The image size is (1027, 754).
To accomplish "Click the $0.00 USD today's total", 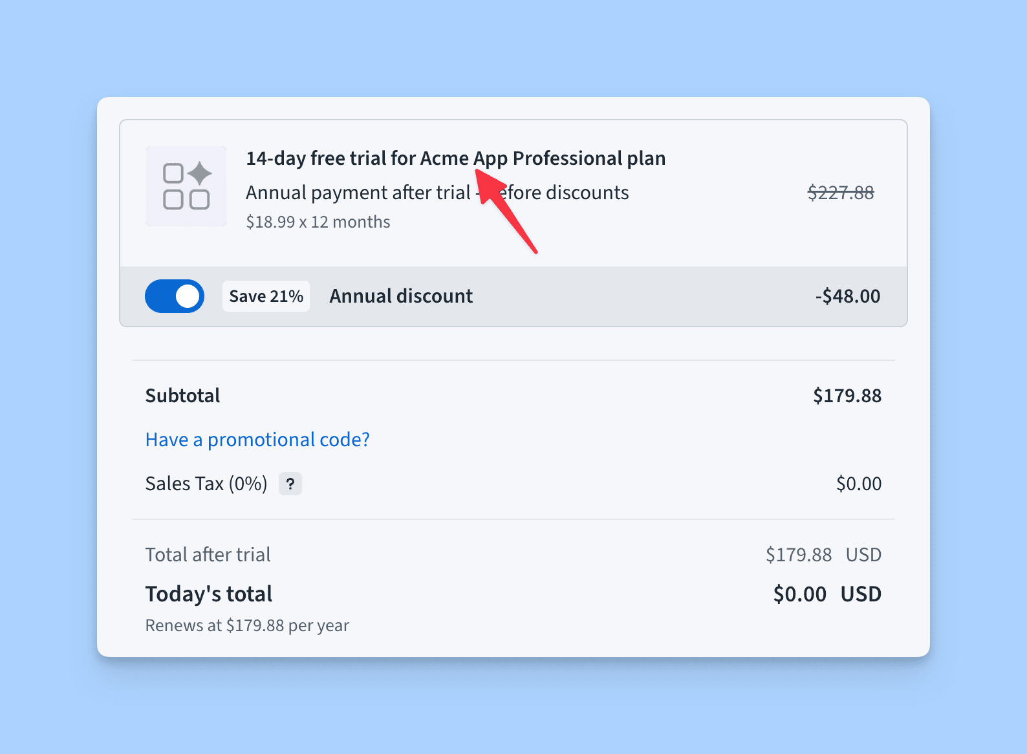I will point(827,594).
